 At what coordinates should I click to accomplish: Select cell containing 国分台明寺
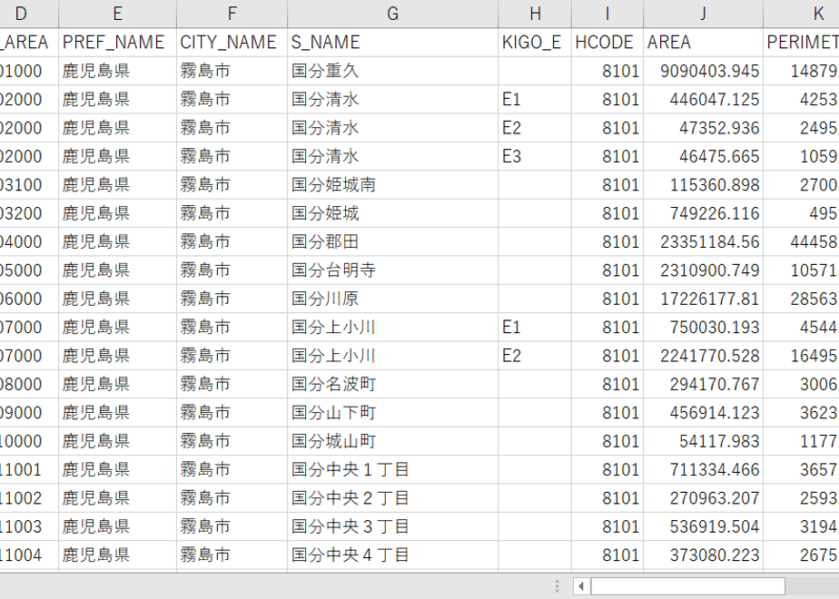tap(393, 270)
